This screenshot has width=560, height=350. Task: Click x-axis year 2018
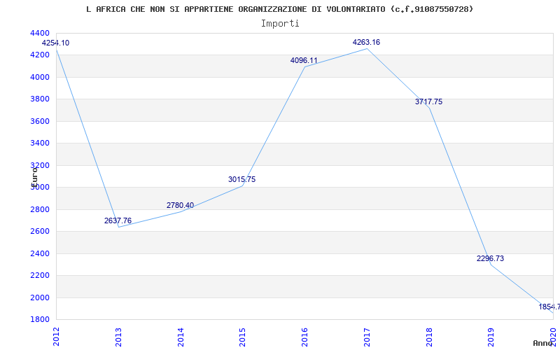(x=429, y=337)
